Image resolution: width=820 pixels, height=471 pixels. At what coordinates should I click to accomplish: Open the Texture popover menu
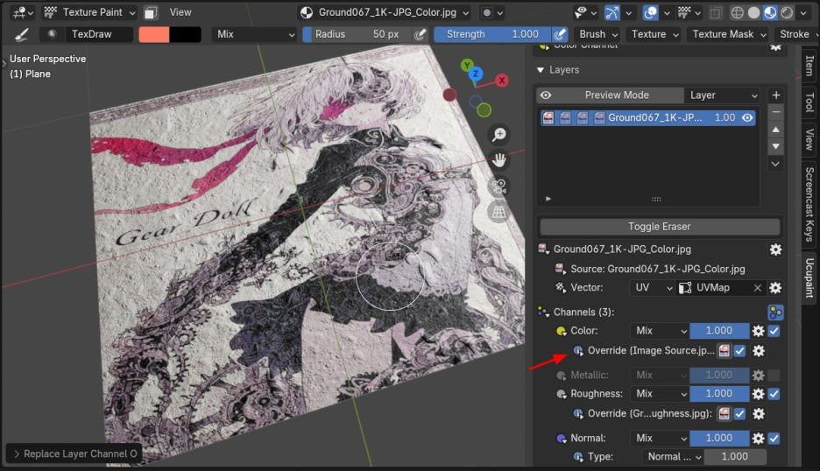click(654, 34)
